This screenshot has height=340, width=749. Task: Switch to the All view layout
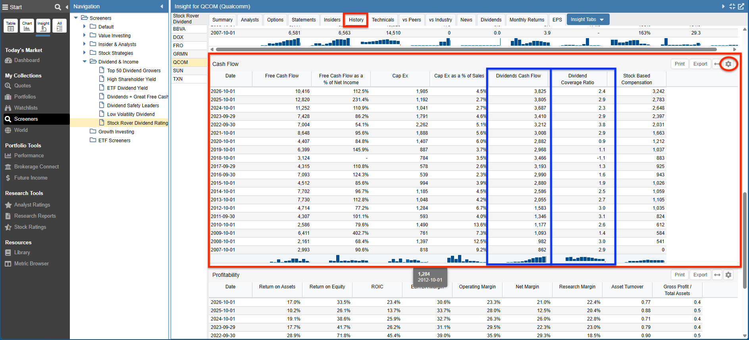[x=60, y=26]
